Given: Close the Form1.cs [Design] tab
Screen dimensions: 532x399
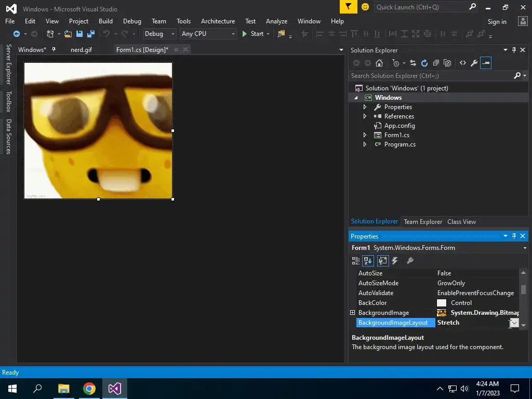Looking at the screenshot, I should (185, 49).
